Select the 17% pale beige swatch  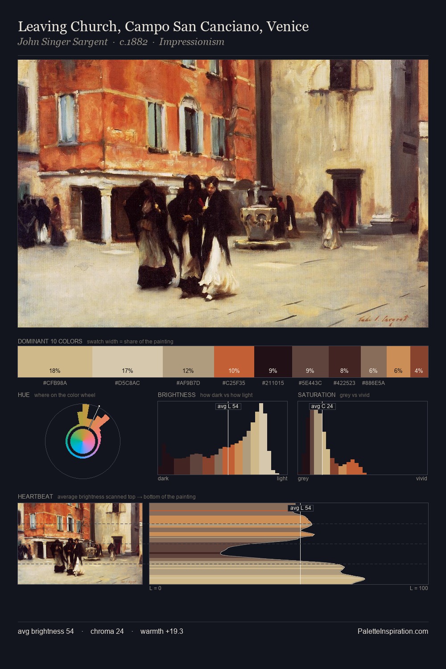tap(128, 362)
